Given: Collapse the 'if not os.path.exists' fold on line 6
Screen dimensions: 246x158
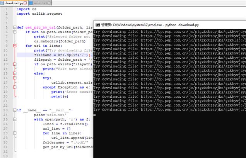Looking at the screenshot, I should pyautogui.click(x=15, y=32).
